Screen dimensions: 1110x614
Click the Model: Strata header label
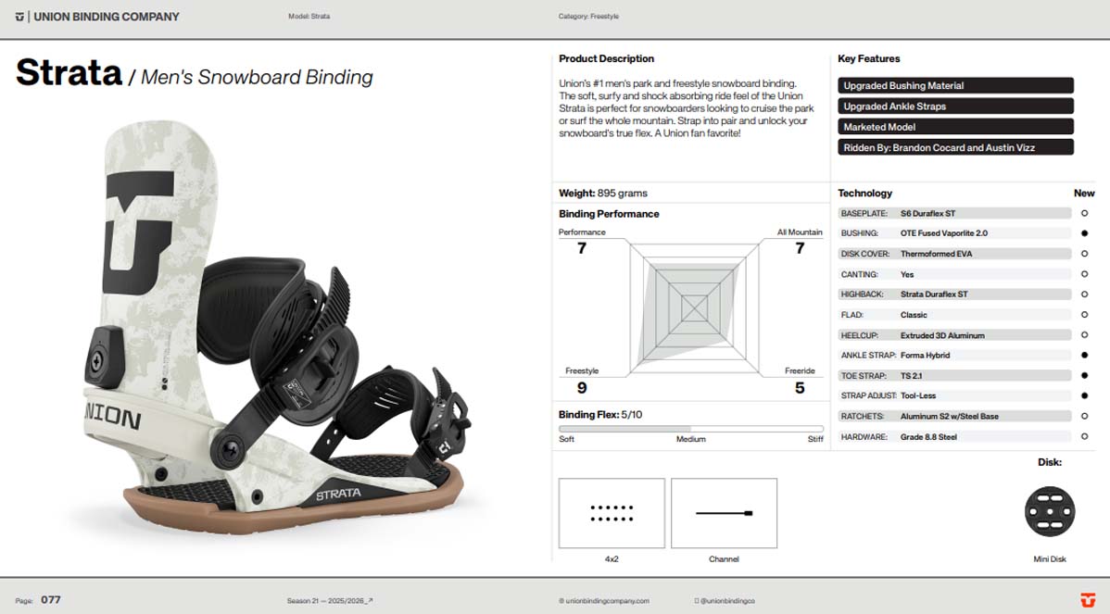[309, 17]
